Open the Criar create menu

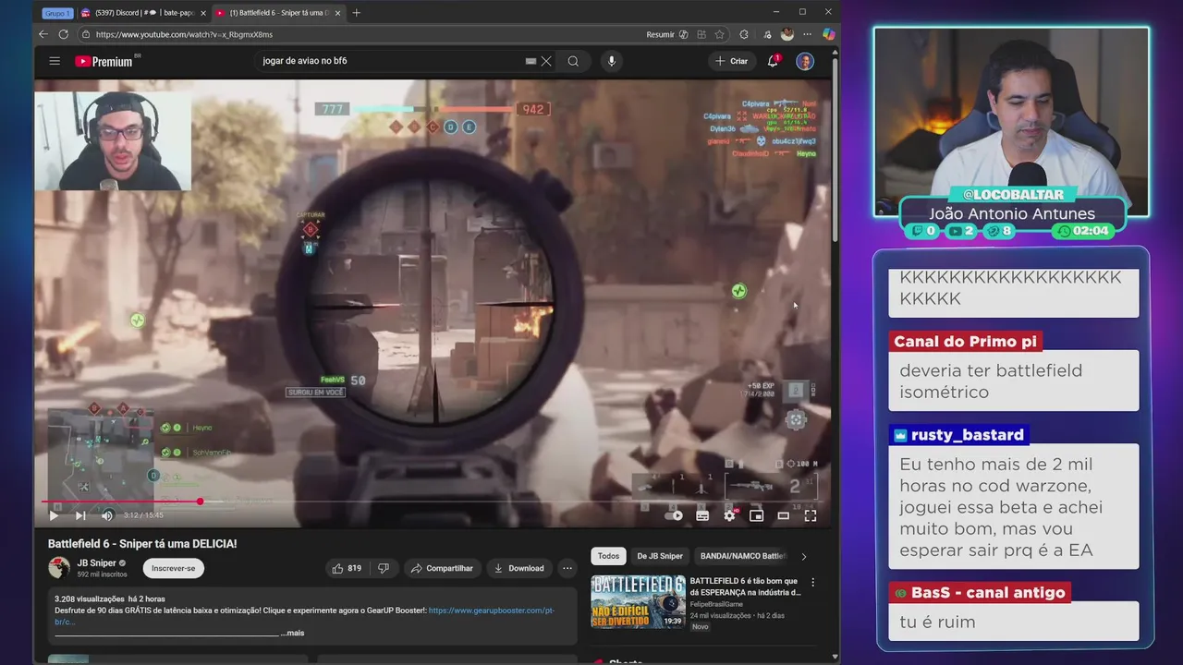tap(731, 61)
